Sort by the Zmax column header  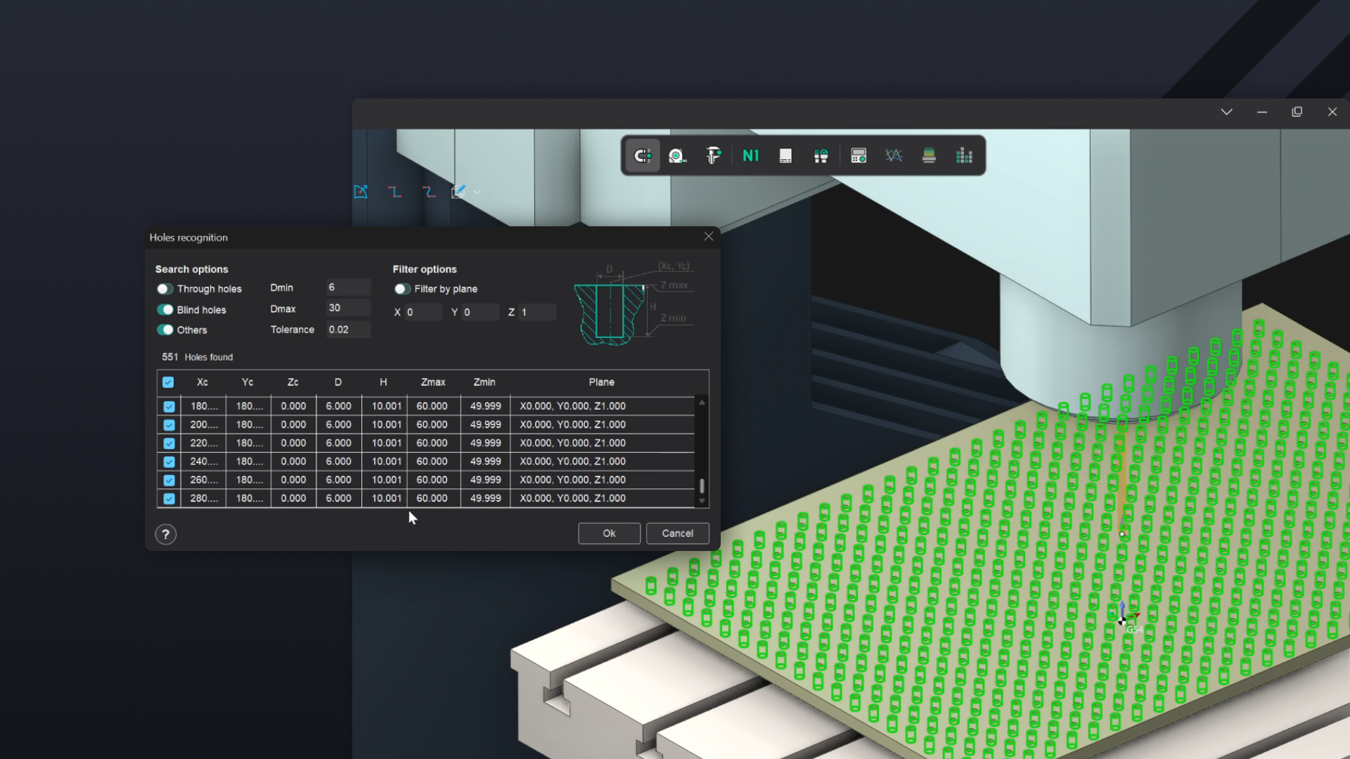[x=432, y=382]
